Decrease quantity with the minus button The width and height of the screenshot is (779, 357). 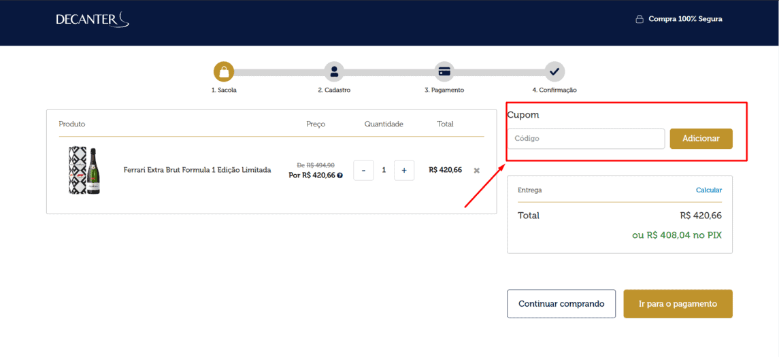point(364,170)
